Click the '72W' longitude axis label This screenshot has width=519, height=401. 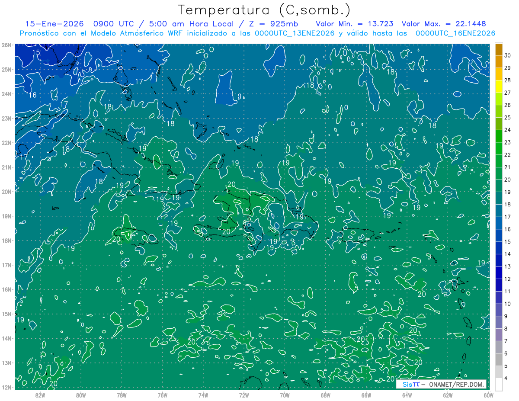coord(244,395)
